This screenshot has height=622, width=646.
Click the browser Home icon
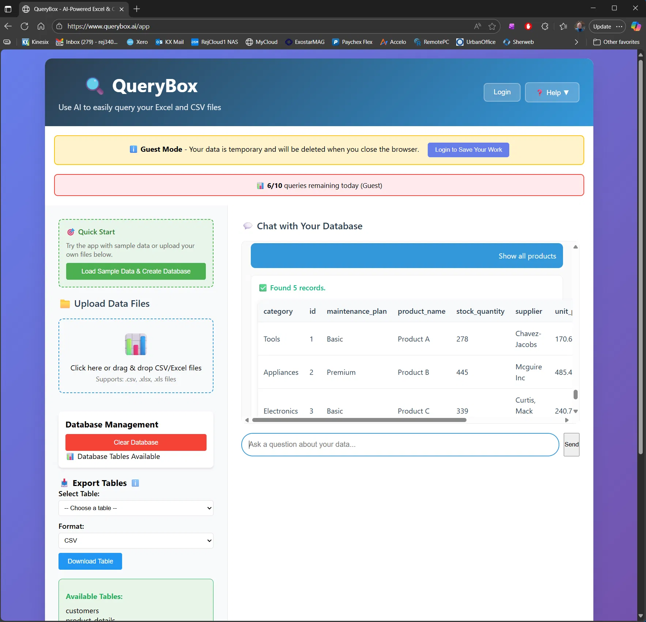pos(41,26)
